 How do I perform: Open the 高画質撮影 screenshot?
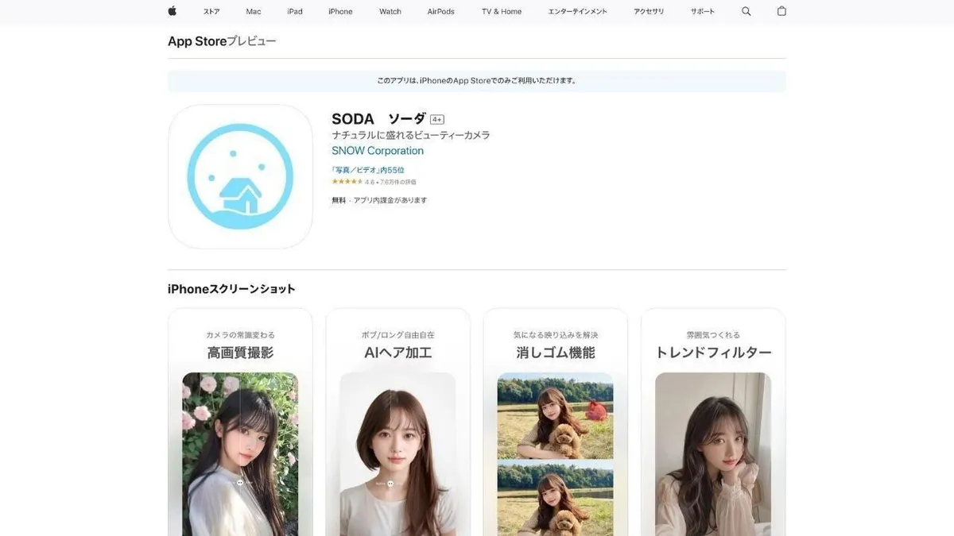pyautogui.click(x=240, y=422)
